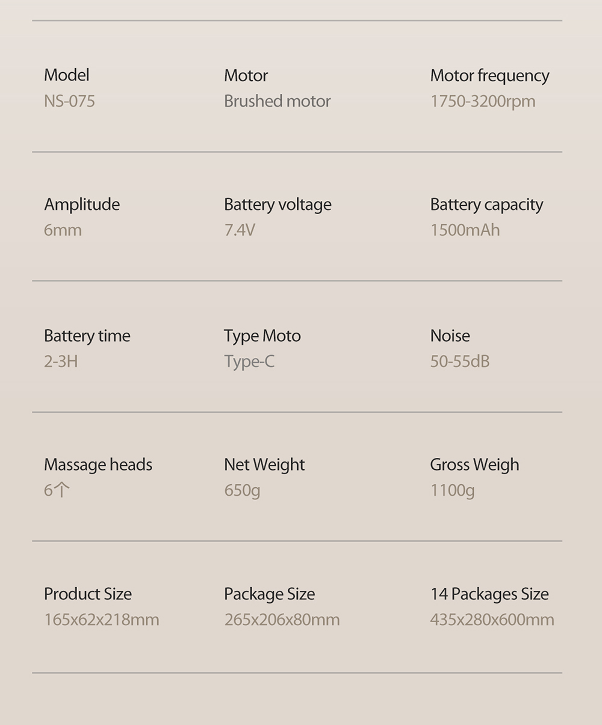Click the 50-55dB value

click(460, 362)
